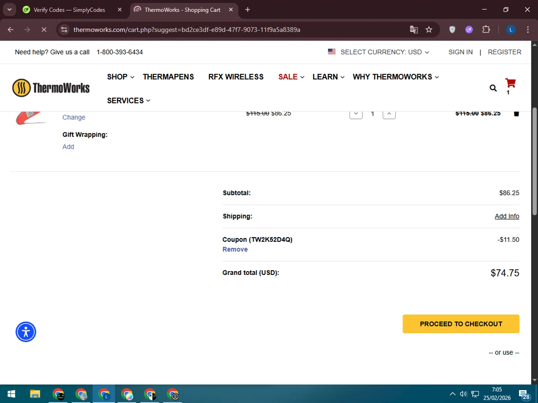Screen dimensions: 538x403
Task: Open the first Chrome taskbar icon
Action: [58, 394]
